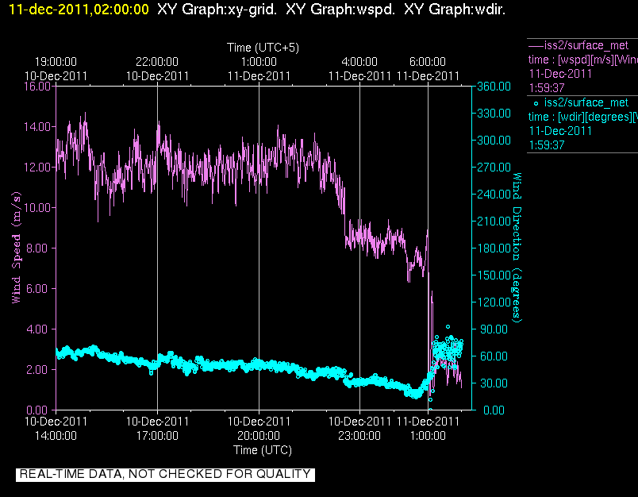The height and width of the screenshot is (497, 638).
Task: Click the 2.00 wind speed tick label
Action: click(x=39, y=370)
